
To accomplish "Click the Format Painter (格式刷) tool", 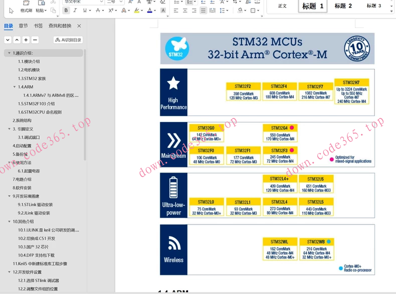I will point(26,7).
